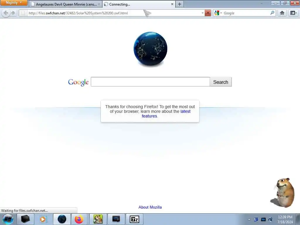Go forward with the forward arrow
The width and height of the screenshot is (300, 225).
click(x=13, y=13)
